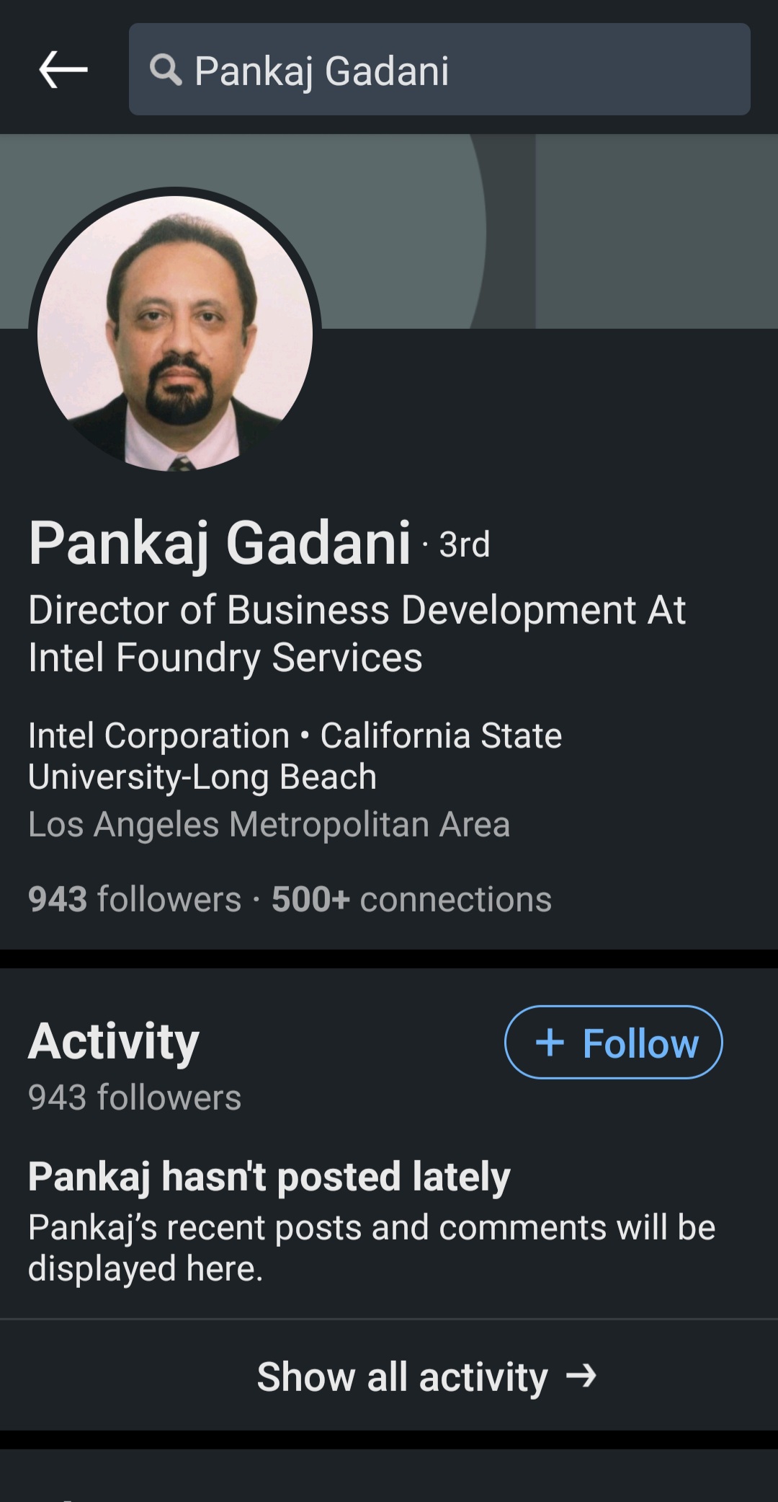This screenshot has width=778, height=1502.
Task: Tap the Los Angeles Metropolitan Area location
Action: pyautogui.click(x=269, y=824)
